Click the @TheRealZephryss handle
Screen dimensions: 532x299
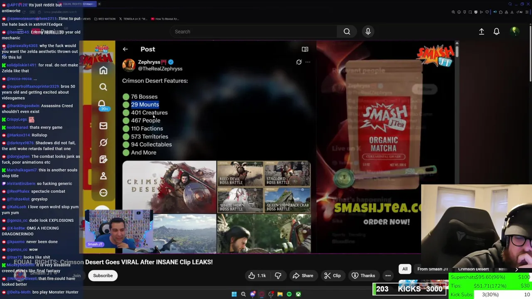160,69
